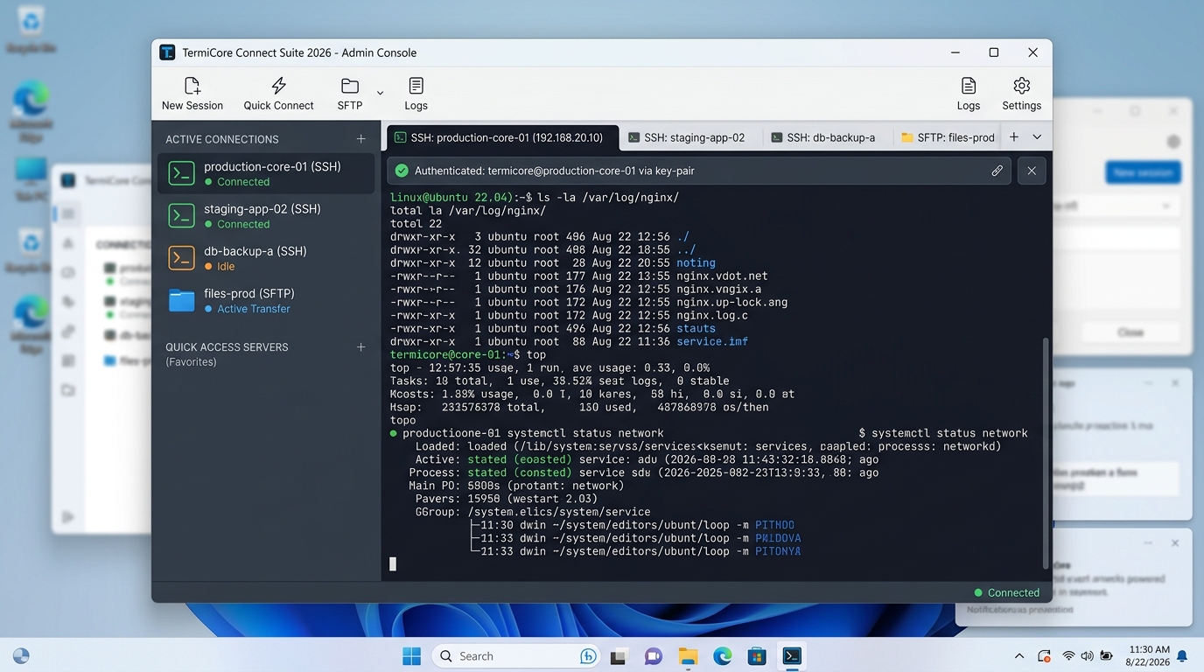
Task: Open the Windows Start menu
Action: tap(411, 656)
